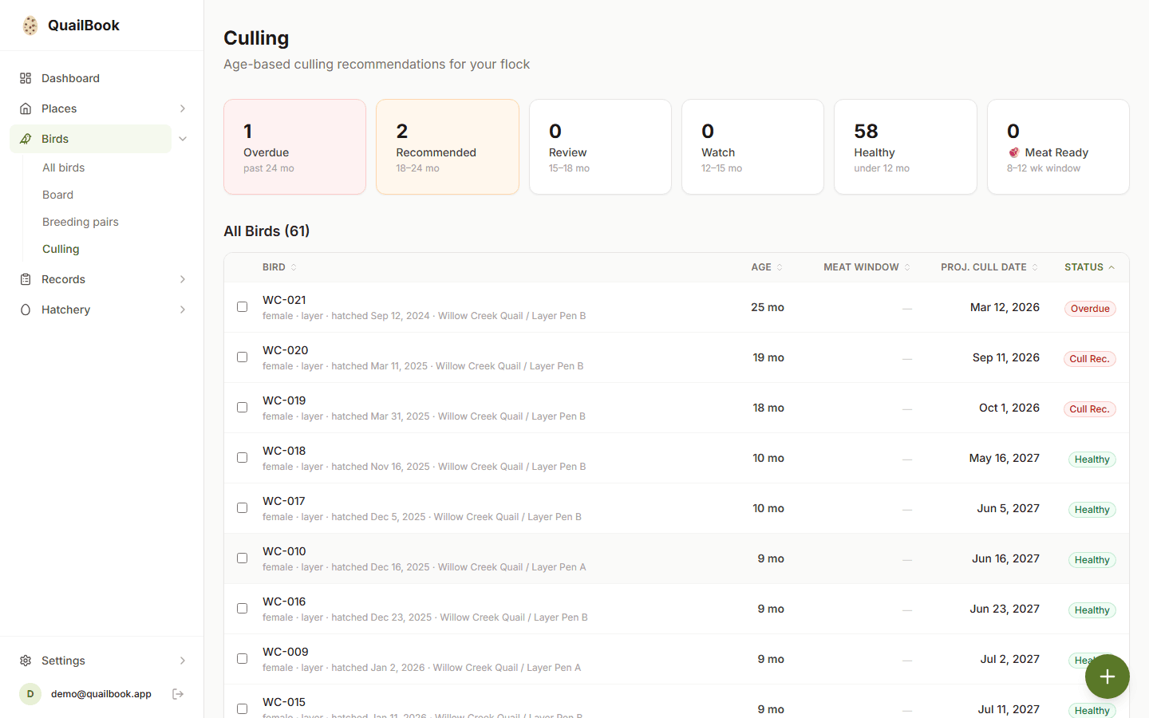Click the Mar 12, 2026 cull date
Viewport: 1149px width, 718px height.
1005,307
